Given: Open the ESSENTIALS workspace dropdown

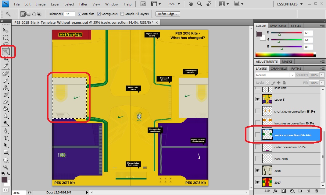Looking at the screenshot, I should pyautogui.click(x=290, y=4).
